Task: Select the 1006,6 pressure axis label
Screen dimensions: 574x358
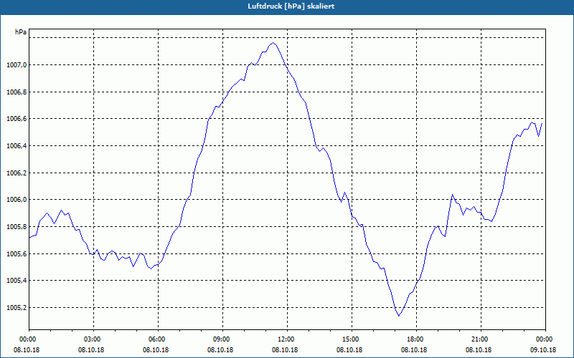Action: click(x=17, y=119)
